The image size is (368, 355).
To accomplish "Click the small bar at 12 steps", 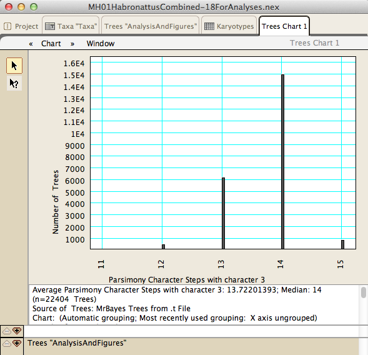I will coord(163,247).
